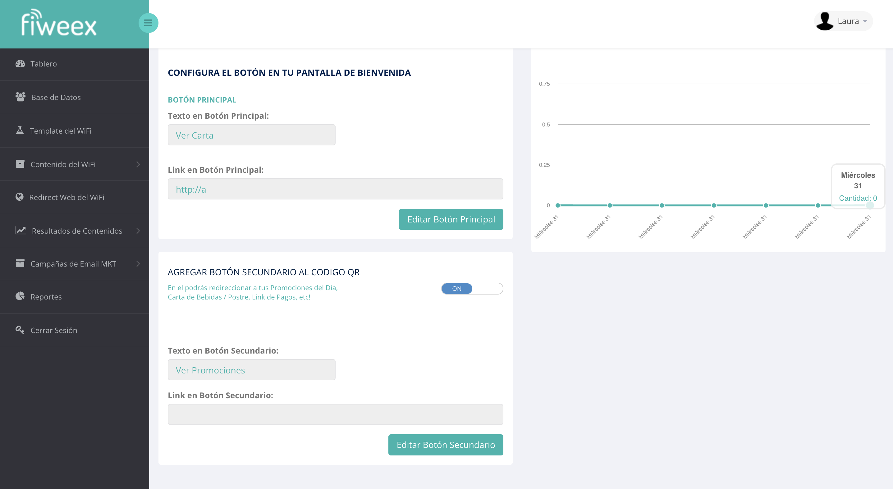893x489 pixels.
Task: Click the Tablero dashboard gauge icon
Action: coord(20,63)
